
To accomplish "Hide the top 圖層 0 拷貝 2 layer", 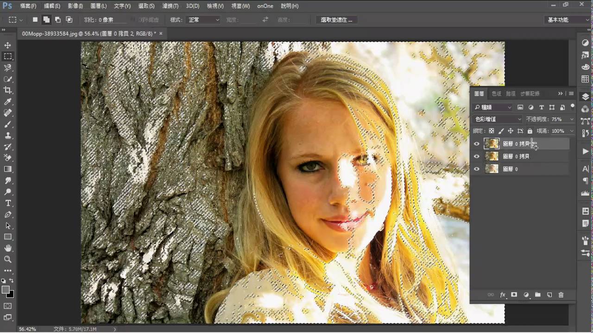I will [x=476, y=144].
